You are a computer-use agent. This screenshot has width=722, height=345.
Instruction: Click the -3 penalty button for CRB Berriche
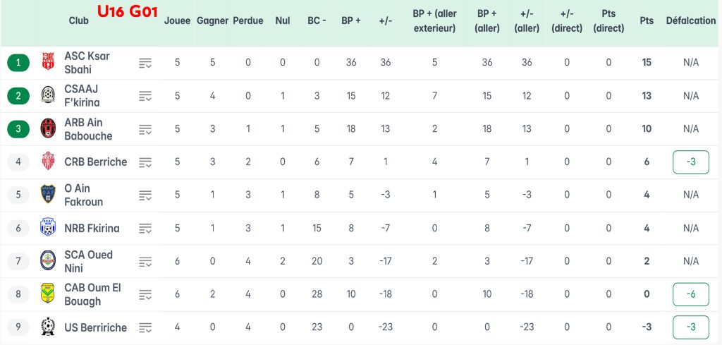tap(691, 162)
